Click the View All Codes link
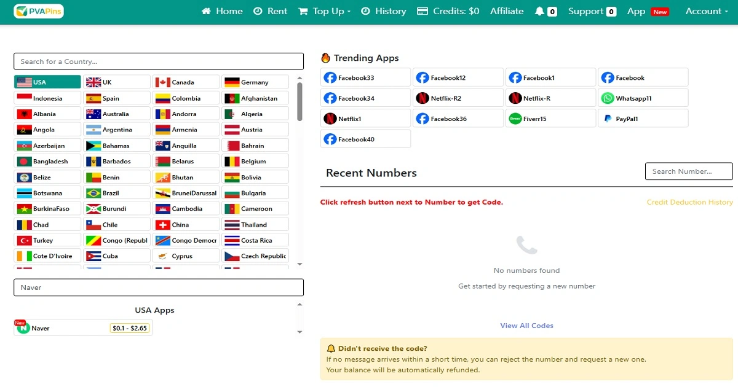738x387 pixels. (x=527, y=326)
